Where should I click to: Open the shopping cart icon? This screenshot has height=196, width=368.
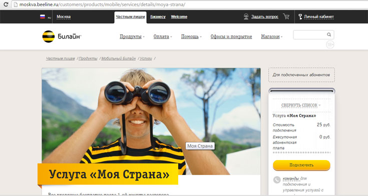tap(286, 16)
